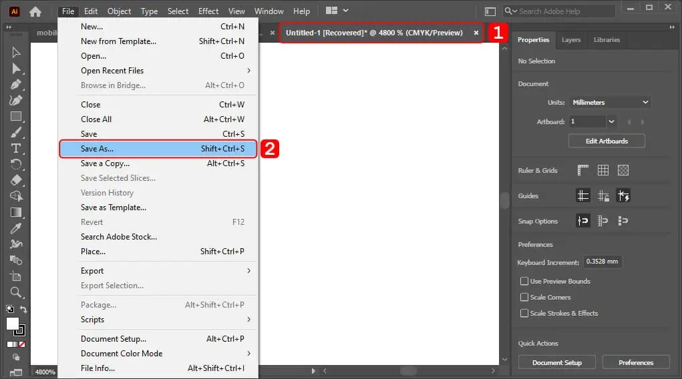Select the Type tool
This screenshot has height=379, width=682.
tap(16, 148)
